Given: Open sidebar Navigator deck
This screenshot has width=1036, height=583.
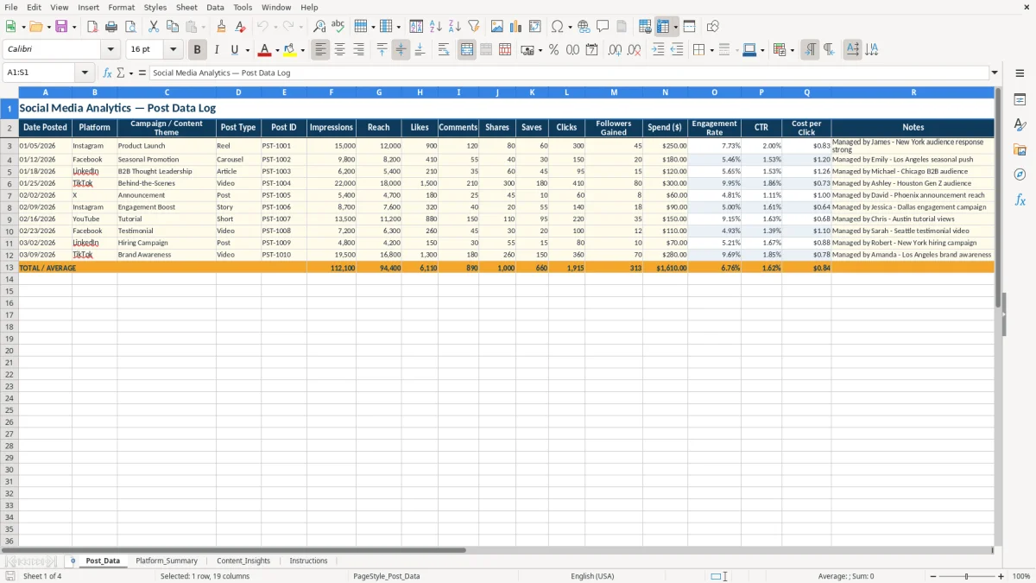Looking at the screenshot, I should (x=1020, y=174).
